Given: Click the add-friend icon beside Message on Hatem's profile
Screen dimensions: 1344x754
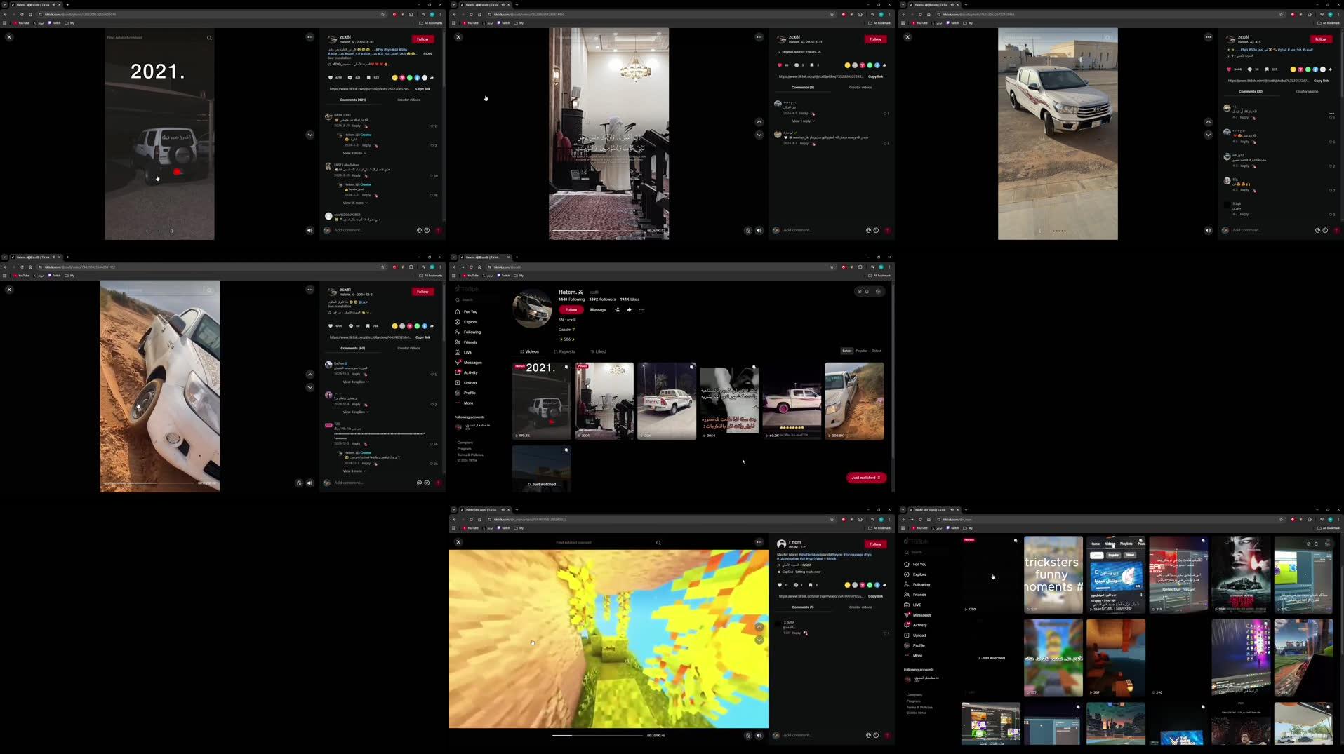Looking at the screenshot, I should tap(618, 309).
